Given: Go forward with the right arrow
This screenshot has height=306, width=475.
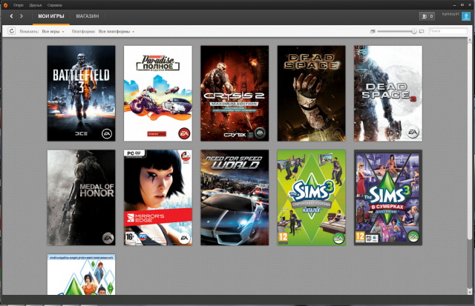Looking at the screenshot, I should [22, 16].
